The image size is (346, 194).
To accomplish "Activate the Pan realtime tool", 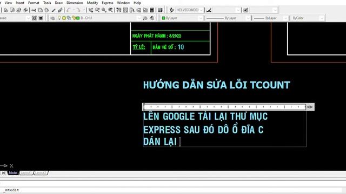I will [x=91, y=10].
